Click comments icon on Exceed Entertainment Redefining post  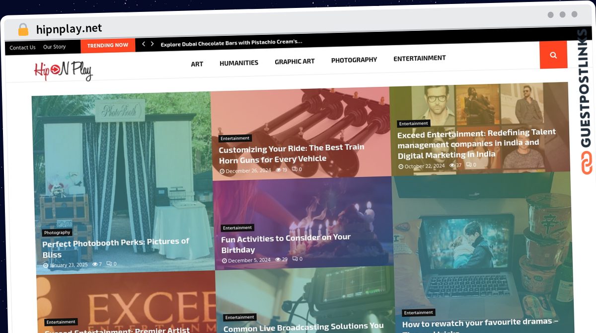[x=468, y=165]
